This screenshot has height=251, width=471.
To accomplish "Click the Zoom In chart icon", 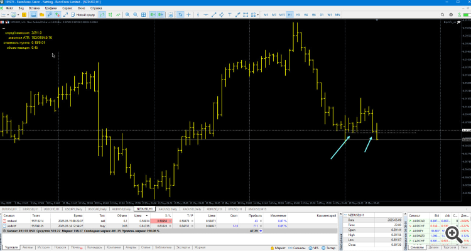I will (x=127, y=14).
